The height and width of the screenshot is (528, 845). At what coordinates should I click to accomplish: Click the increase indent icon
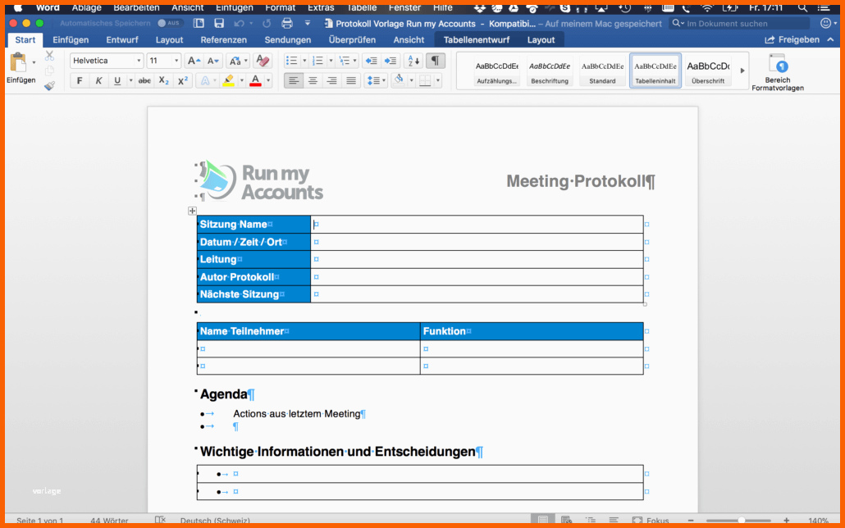coord(391,61)
